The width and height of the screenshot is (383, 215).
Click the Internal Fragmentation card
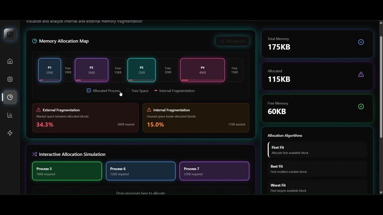(x=196, y=118)
